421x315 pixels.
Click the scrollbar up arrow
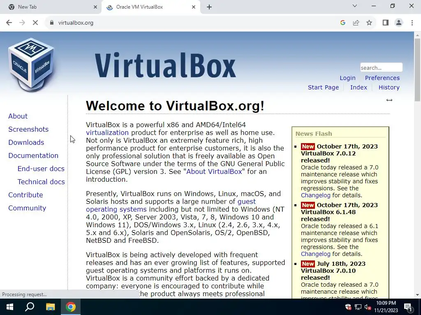pos(417,35)
